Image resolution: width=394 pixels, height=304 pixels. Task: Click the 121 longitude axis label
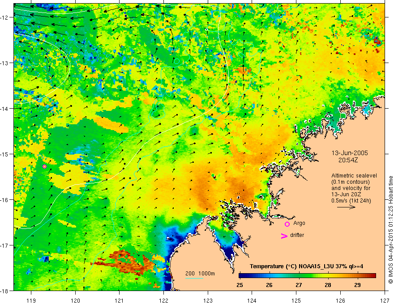coord(119,300)
